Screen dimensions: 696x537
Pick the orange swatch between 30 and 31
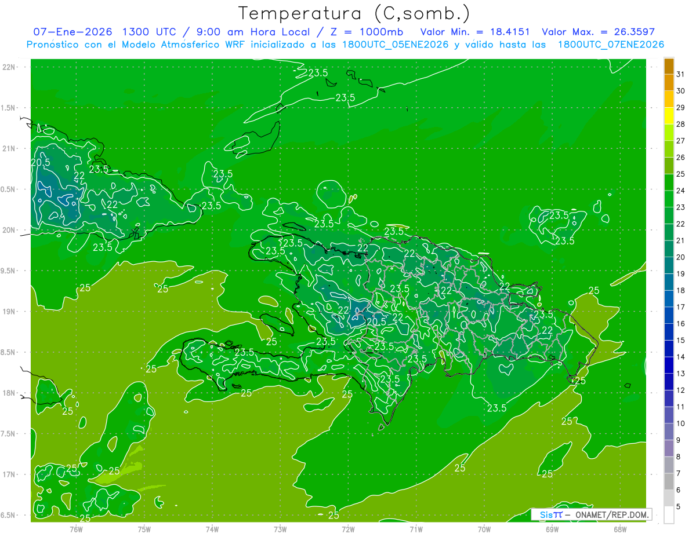point(669,83)
